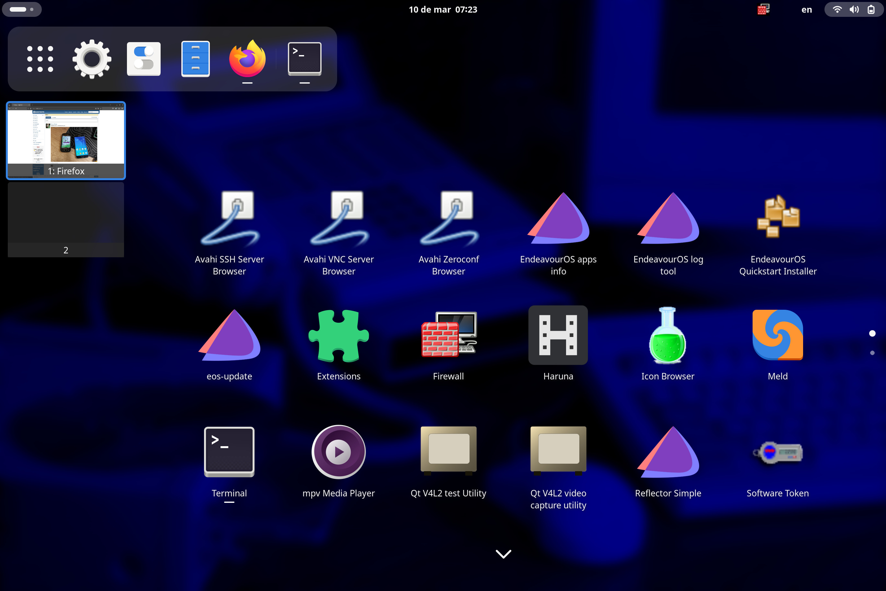The height and width of the screenshot is (591, 886).
Task: Start mpv Media Player
Action: tap(339, 452)
